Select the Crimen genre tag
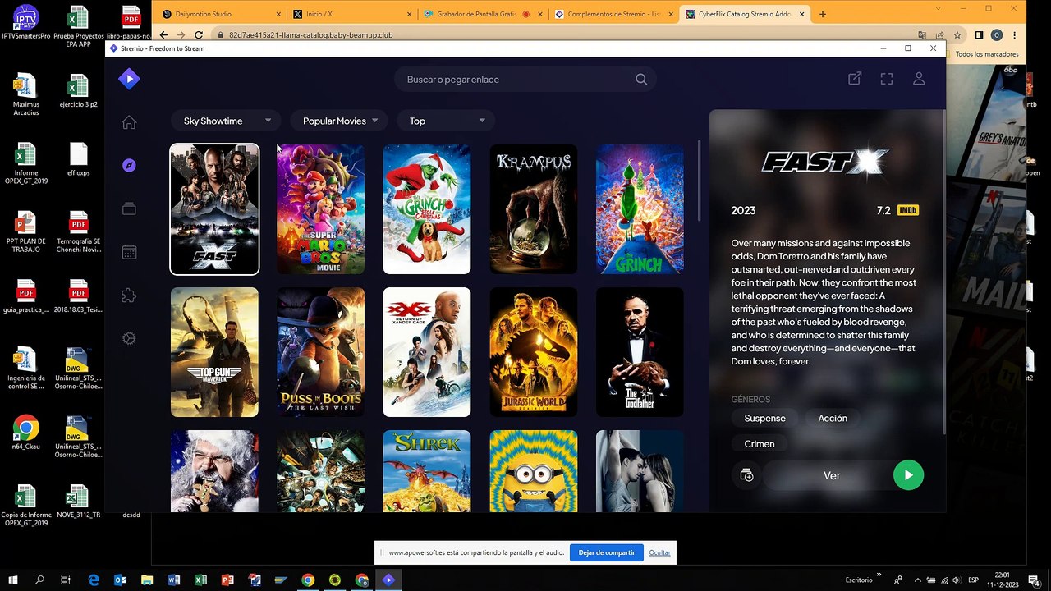1051x591 pixels. 760,444
